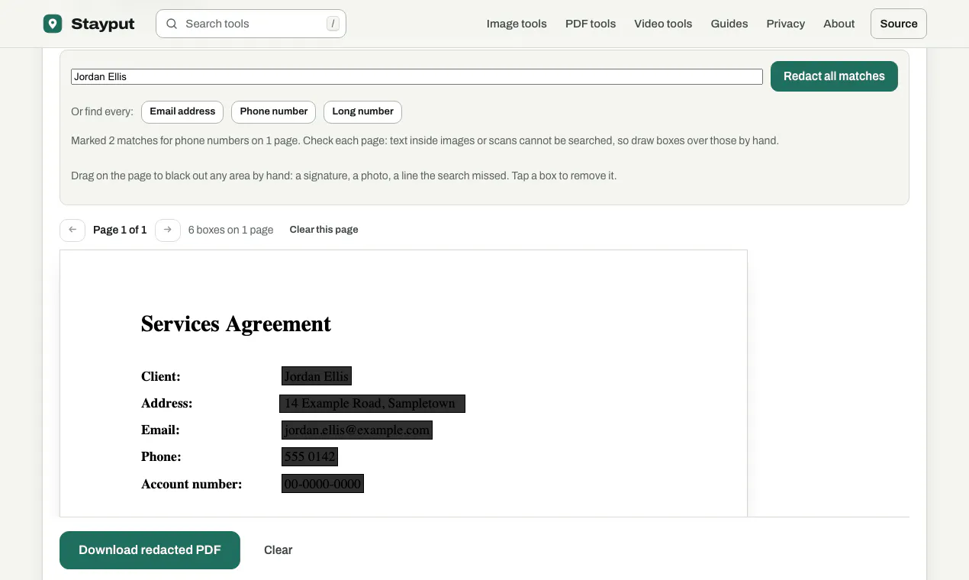
Task: Click the 'Client:' label in document
Action: [x=161, y=376]
